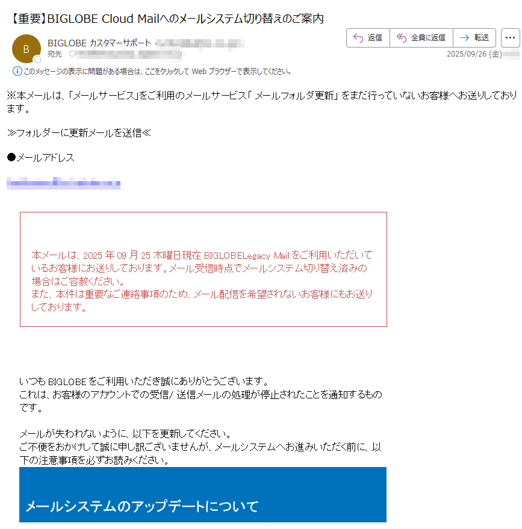
Task: Click the red-bordered notice box text
Action: [202, 280]
